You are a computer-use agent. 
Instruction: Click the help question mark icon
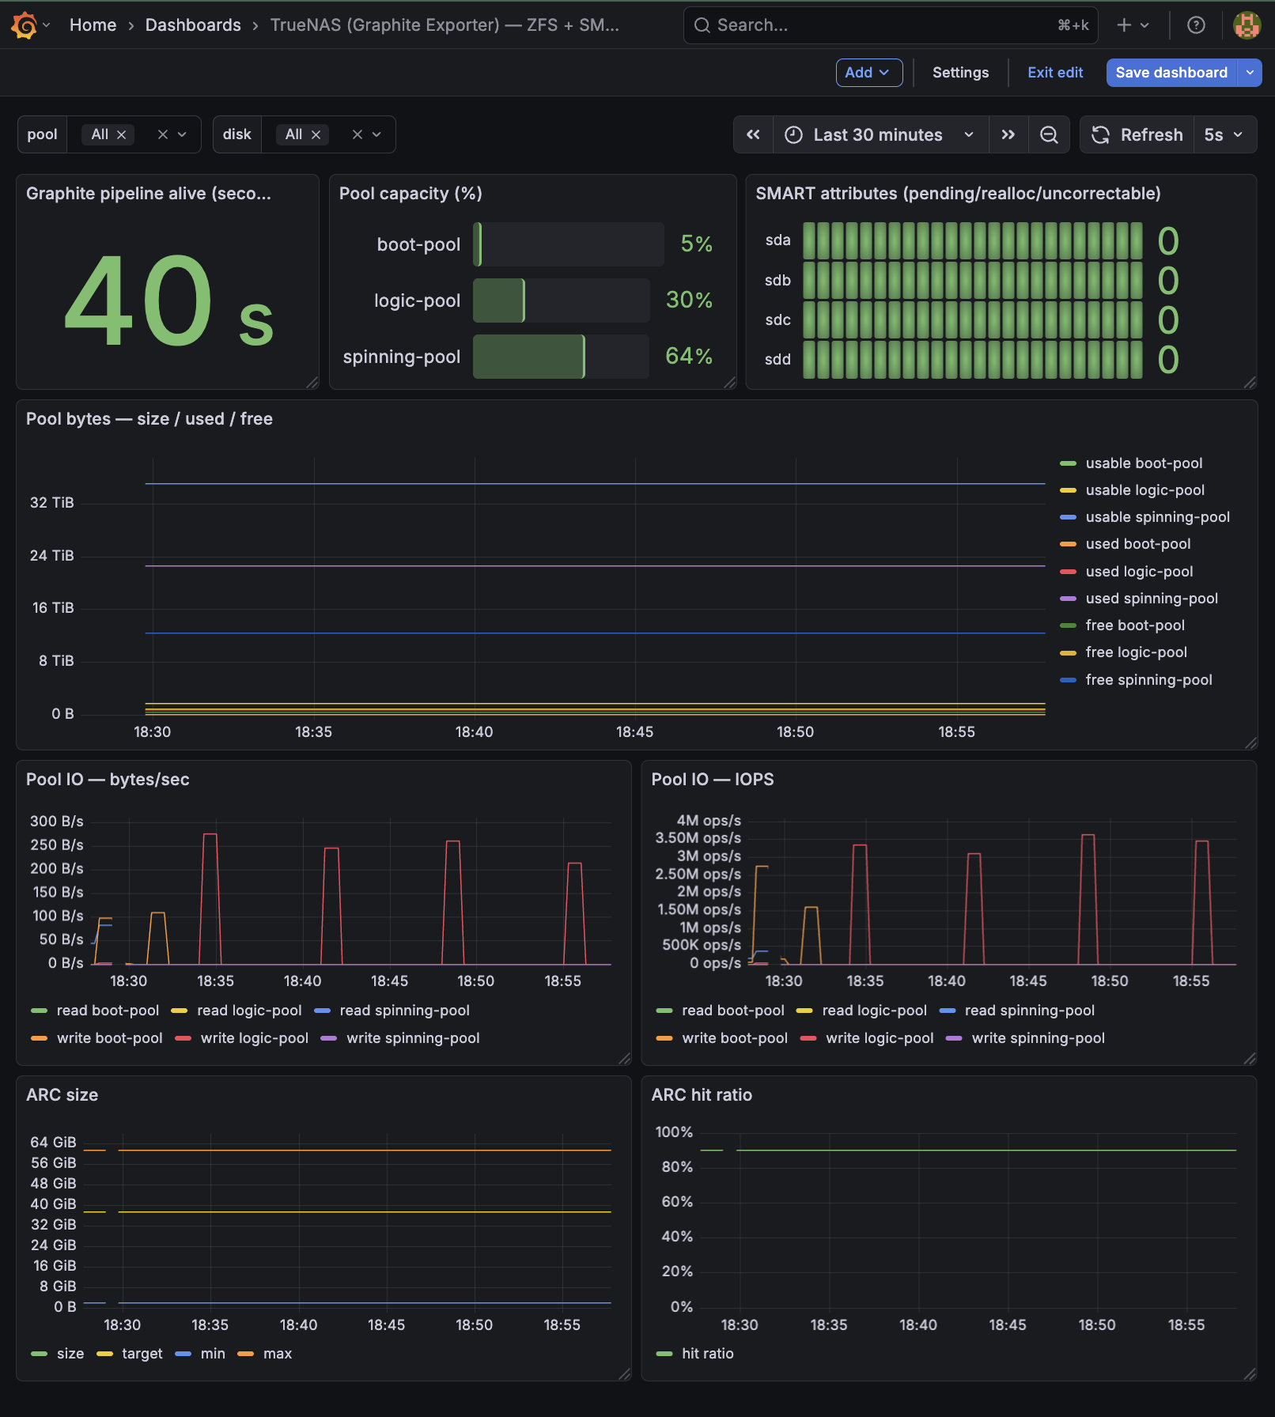coord(1196,25)
